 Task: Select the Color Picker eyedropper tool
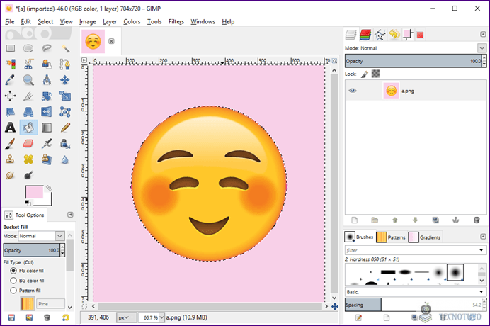point(11,80)
